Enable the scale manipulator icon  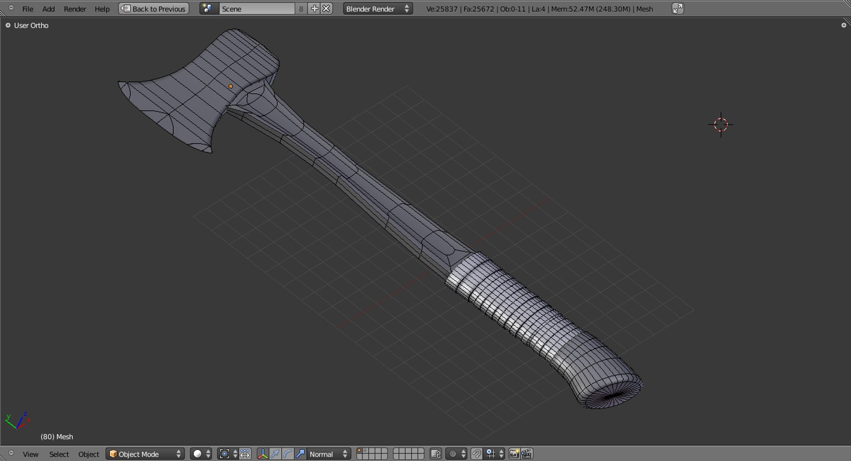300,454
